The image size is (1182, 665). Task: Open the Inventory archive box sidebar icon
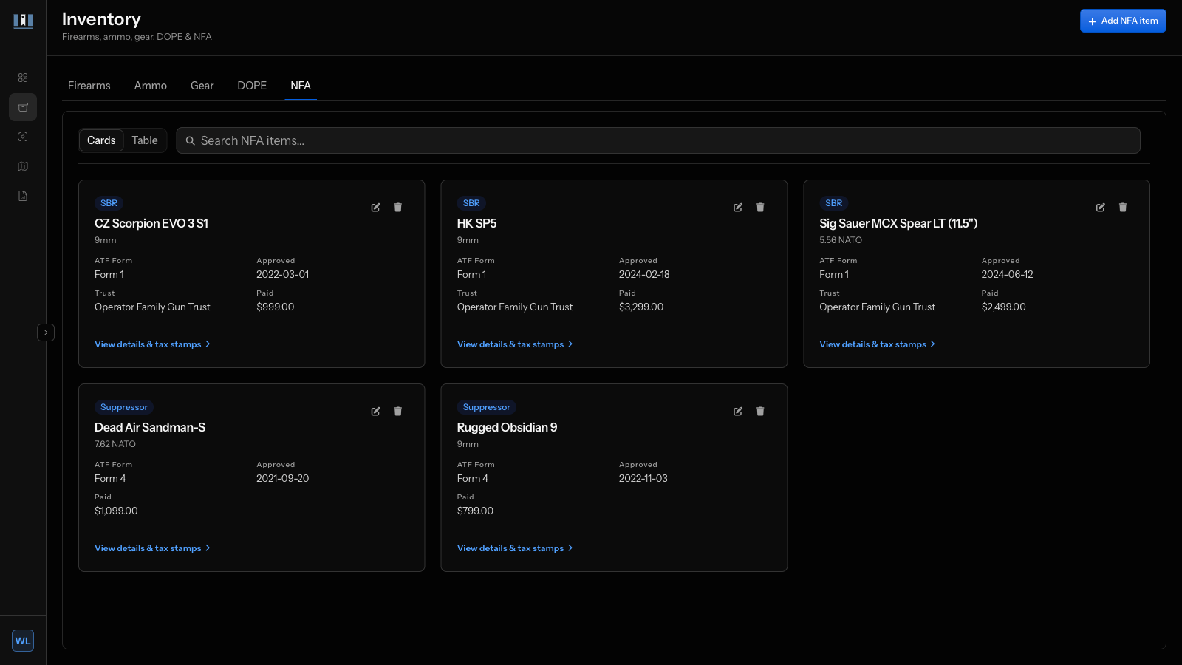(x=23, y=107)
